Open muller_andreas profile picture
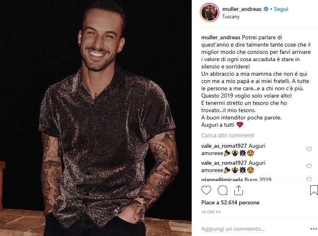The width and height of the screenshot is (318, 236). (210, 12)
